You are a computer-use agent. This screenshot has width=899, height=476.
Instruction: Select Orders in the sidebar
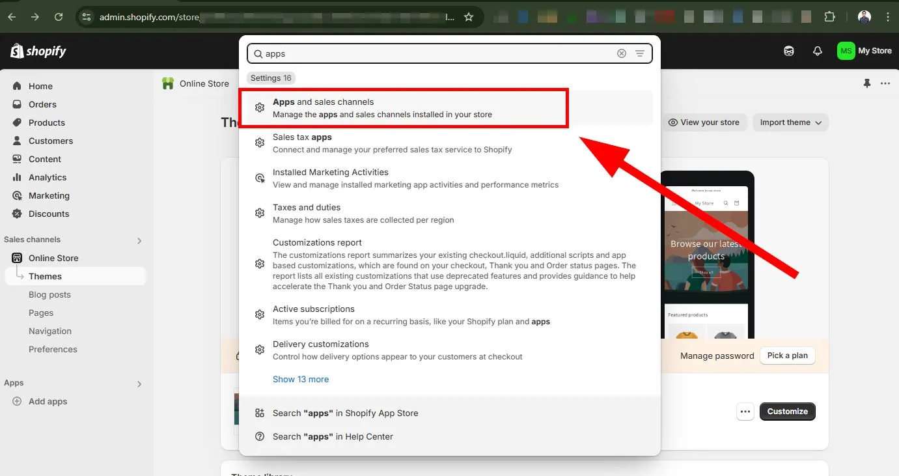point(43,104)
